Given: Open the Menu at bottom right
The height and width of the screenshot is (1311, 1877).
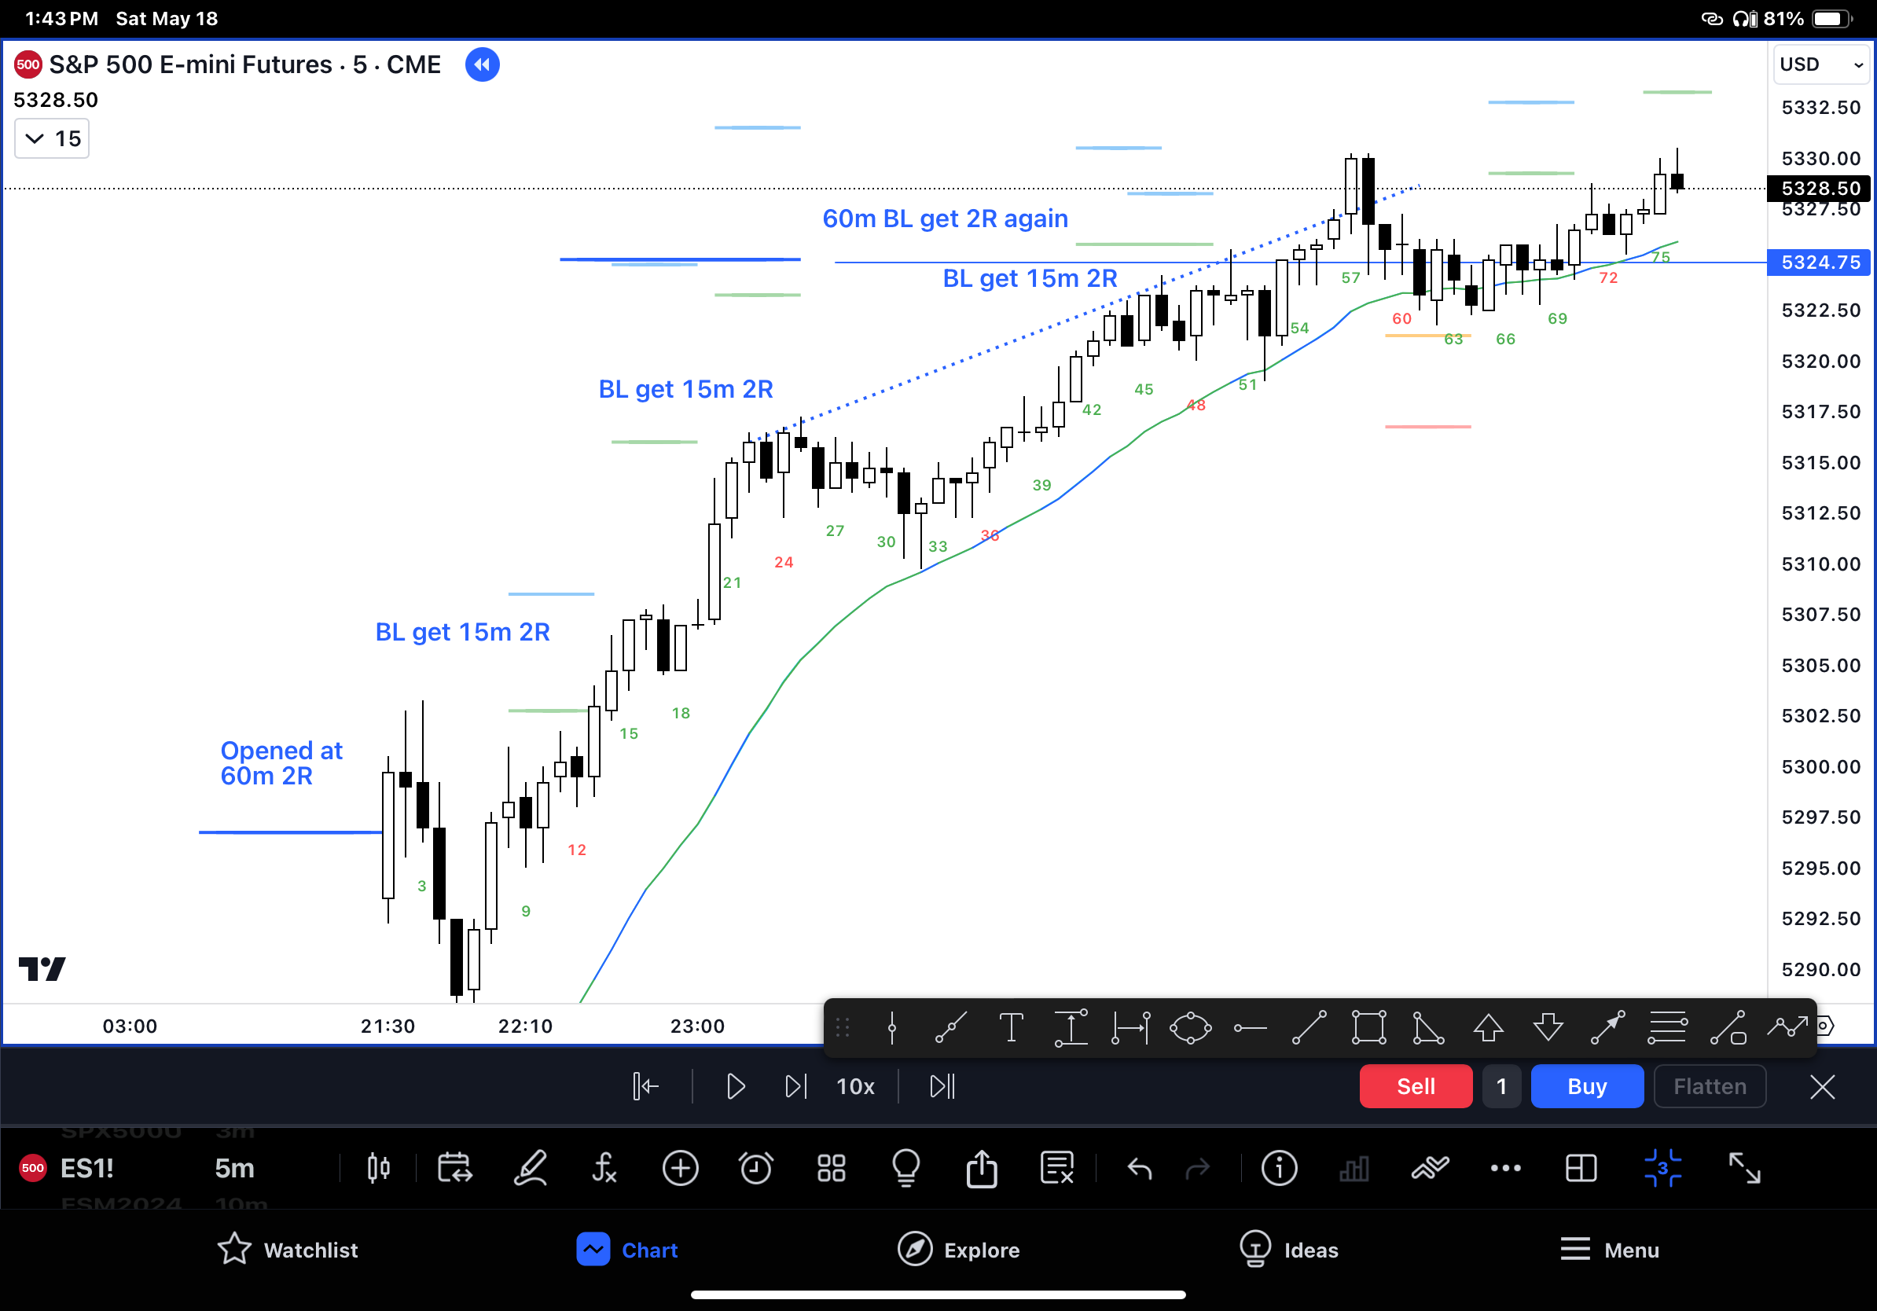Looking at the screenshot, I should coord(1609,1250).
